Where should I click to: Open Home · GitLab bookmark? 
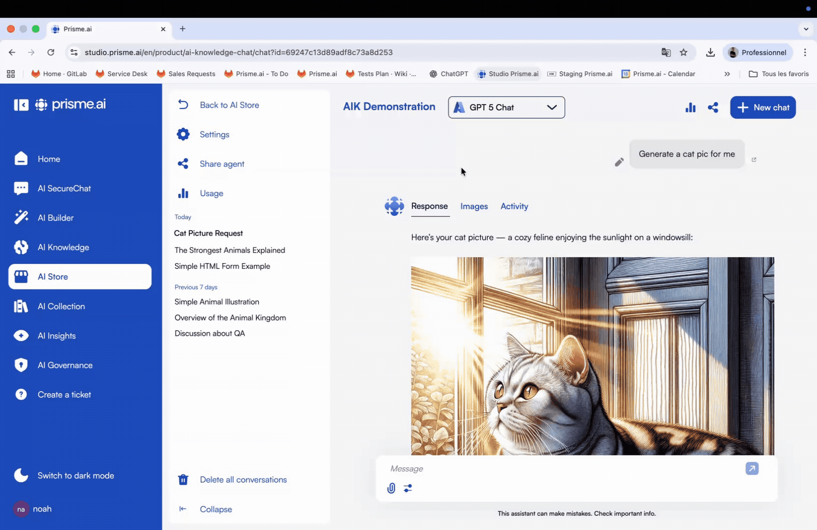point(59,74)
